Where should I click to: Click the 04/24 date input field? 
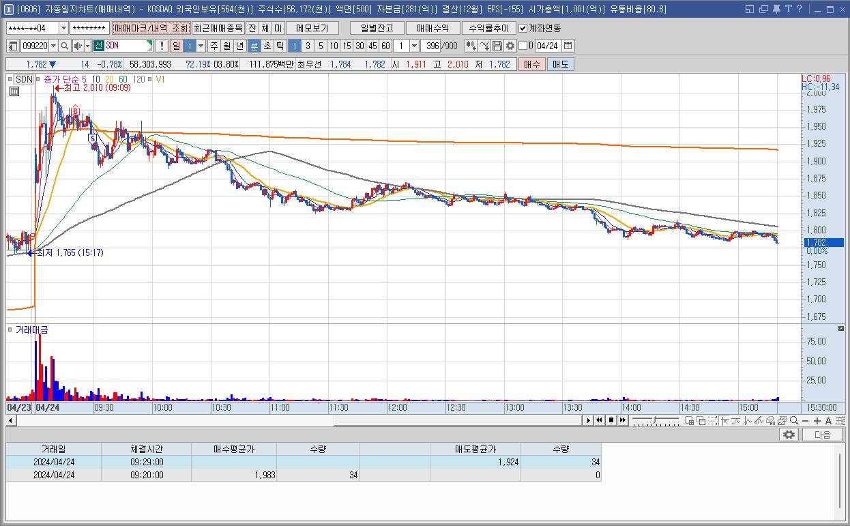pos(548,46)
